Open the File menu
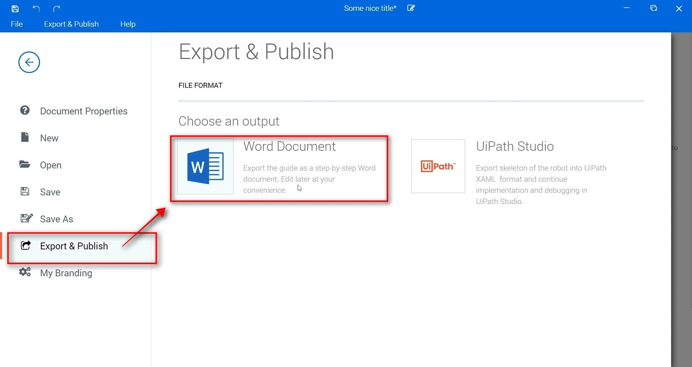Image resolution: width=692 pixels, height=367 pixels. click(x=17, y=24)
